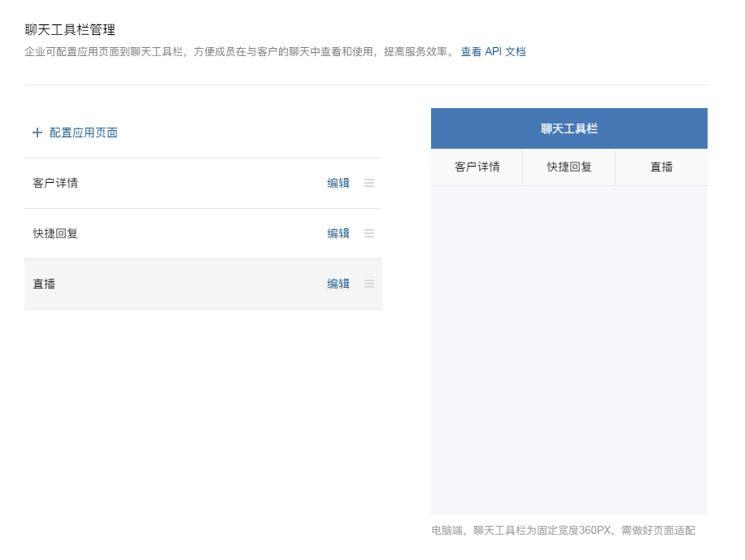The height and width of the screenshot is (560, 745).
Task: Switch to the 客户详情 tab in preview
Action: [477, 167]
